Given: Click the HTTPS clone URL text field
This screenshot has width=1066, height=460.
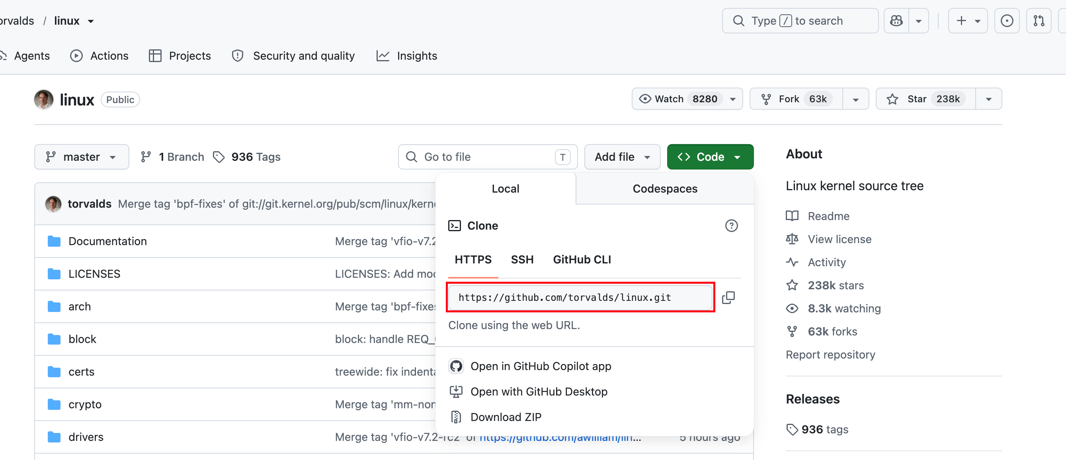Looking at the screenshot, I should 580,297.
